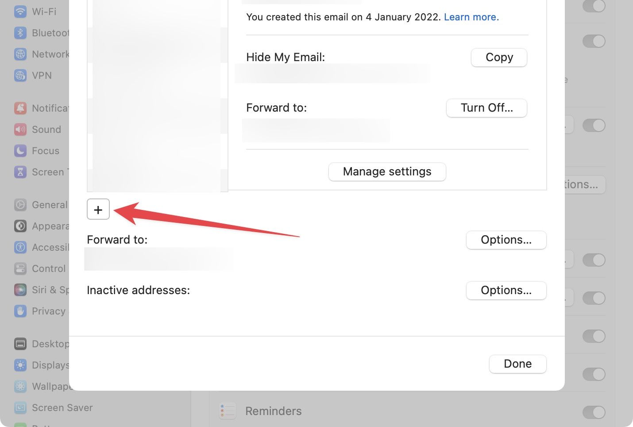This screenshot has height=427, width=633.
Task: Toggle the switch beside the blurred Options row
Action: [594, 125]
